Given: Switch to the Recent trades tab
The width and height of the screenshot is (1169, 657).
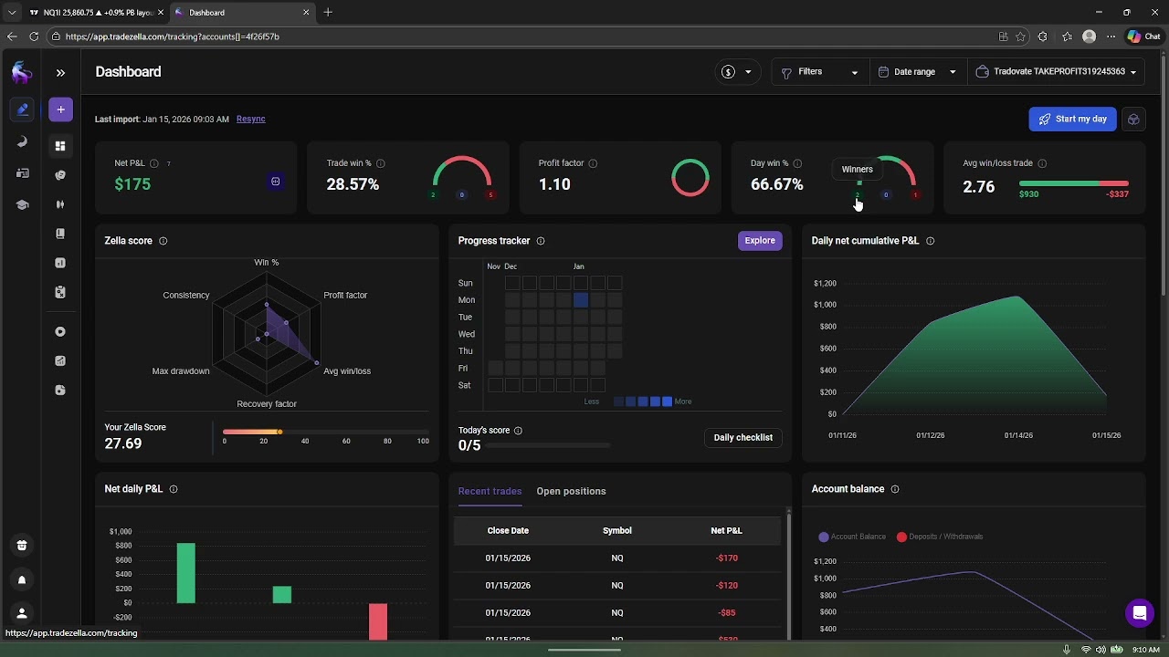Looking at the screenshot, I should [490, 491].
